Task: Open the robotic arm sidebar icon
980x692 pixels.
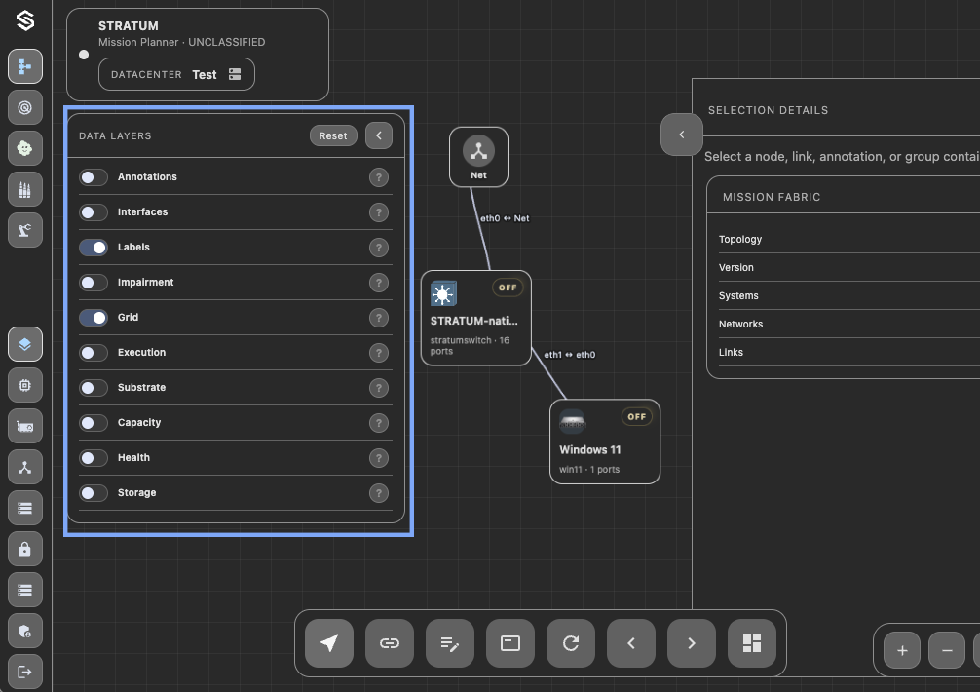Action: pos(25,230)
